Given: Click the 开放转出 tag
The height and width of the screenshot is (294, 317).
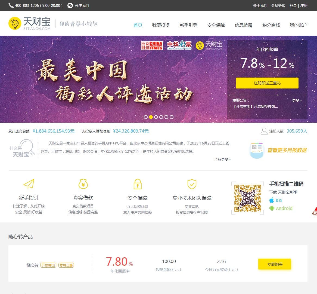Looking at the screenshot, I should coord(48,265).
